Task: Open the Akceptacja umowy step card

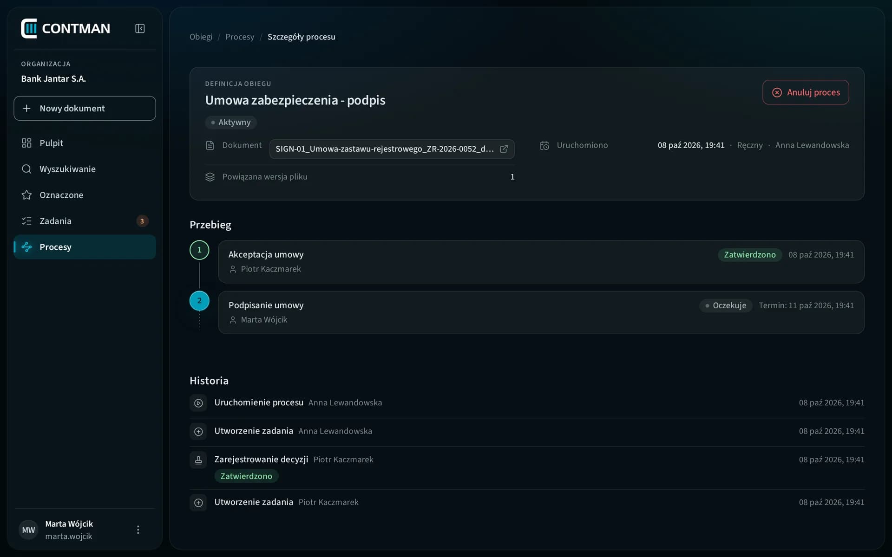Action: 541,262
